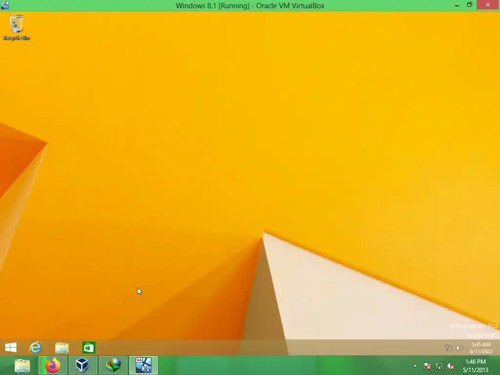The image size is (500, 375).
Task: Click host network status icon
Action: [439, 366]
